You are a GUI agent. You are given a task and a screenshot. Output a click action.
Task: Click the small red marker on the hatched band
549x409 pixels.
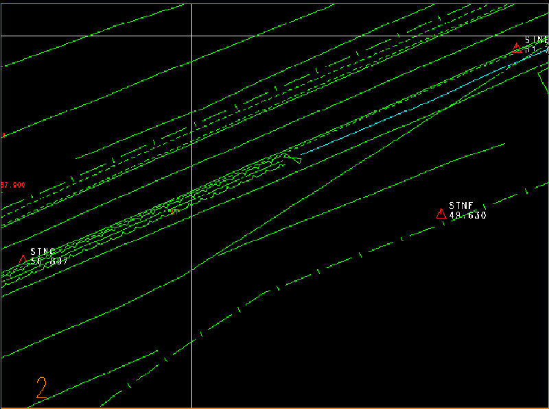[x=172, y=211]
